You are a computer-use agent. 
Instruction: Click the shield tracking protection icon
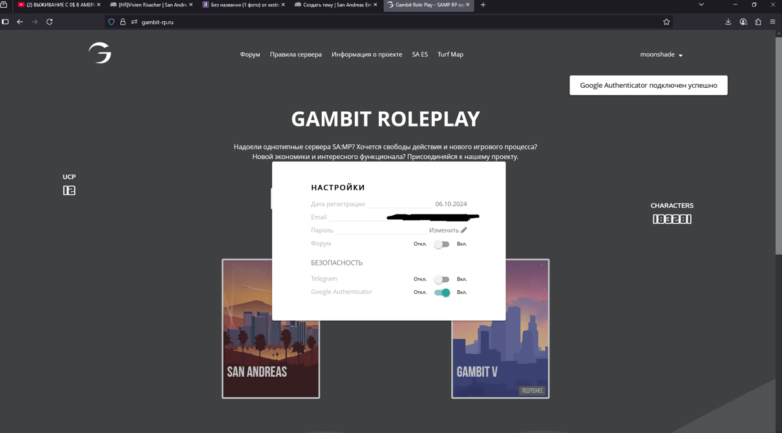(111, 22)
